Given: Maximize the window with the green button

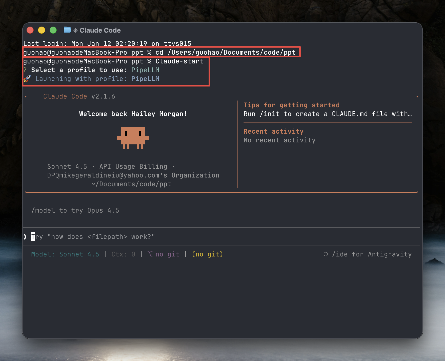Looking at the screenshot, I should [x=53, y=30].
